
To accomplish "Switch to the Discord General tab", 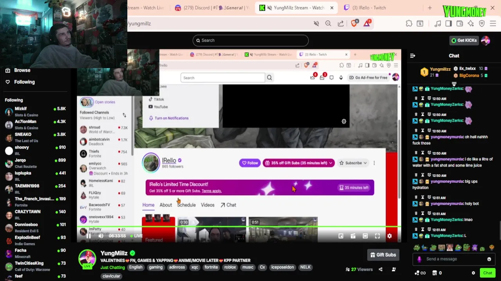I will click(211, 8).
